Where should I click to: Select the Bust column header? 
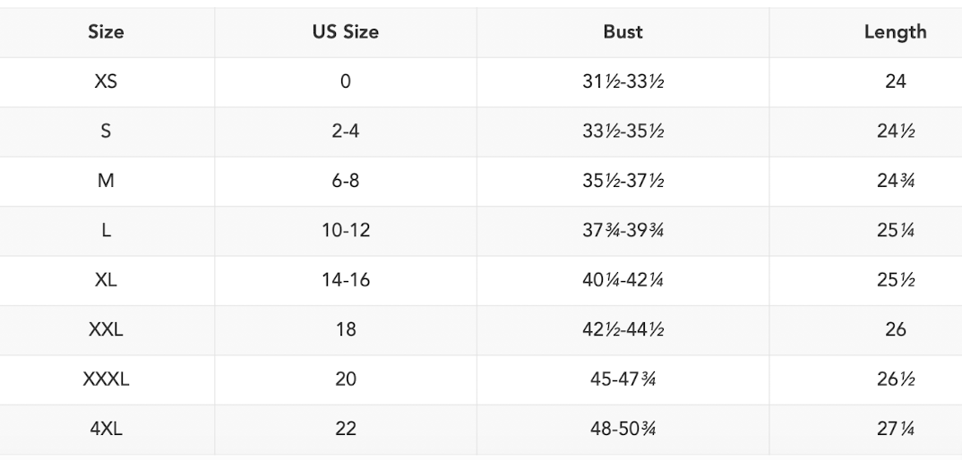[x=623, y=32]
